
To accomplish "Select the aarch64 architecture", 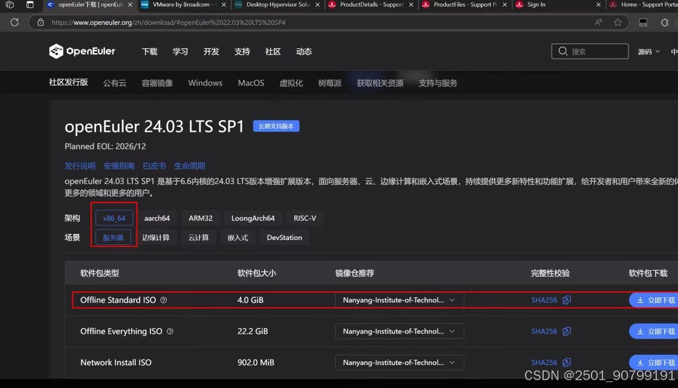I will tap(157, 218).
